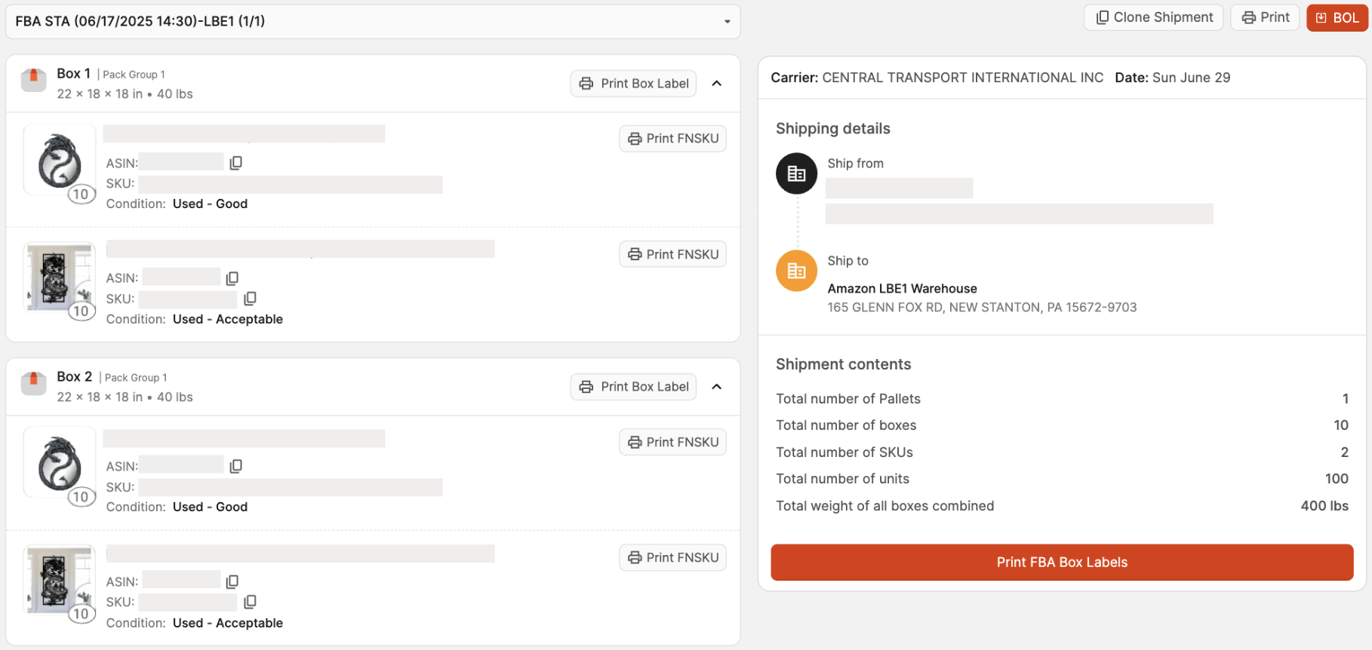1372x650 pixels.
Task: Open dragon wall hanging thumbnail in Box 2
Action: pyautogui.click(x=60, y=579)
